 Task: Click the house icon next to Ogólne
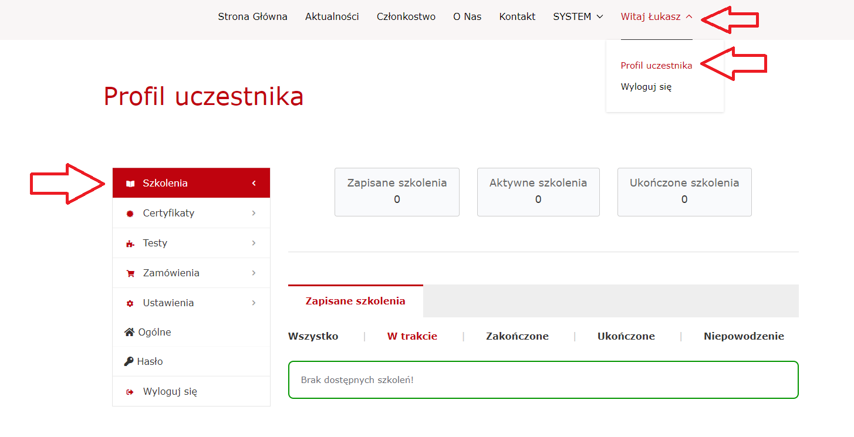[x=130, y=332]
